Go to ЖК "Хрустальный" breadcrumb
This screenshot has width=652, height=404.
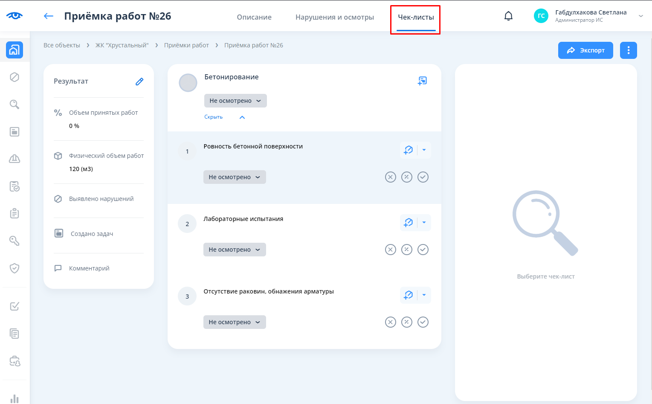(122, 45)
